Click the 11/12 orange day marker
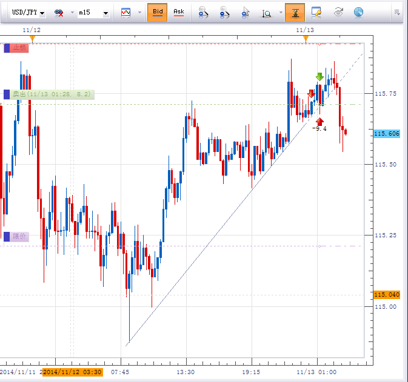Viewport: 408px width, 382px height. coord(32,39)
